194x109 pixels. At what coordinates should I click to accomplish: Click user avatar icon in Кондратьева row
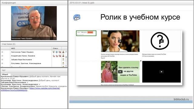click(63, 56)
